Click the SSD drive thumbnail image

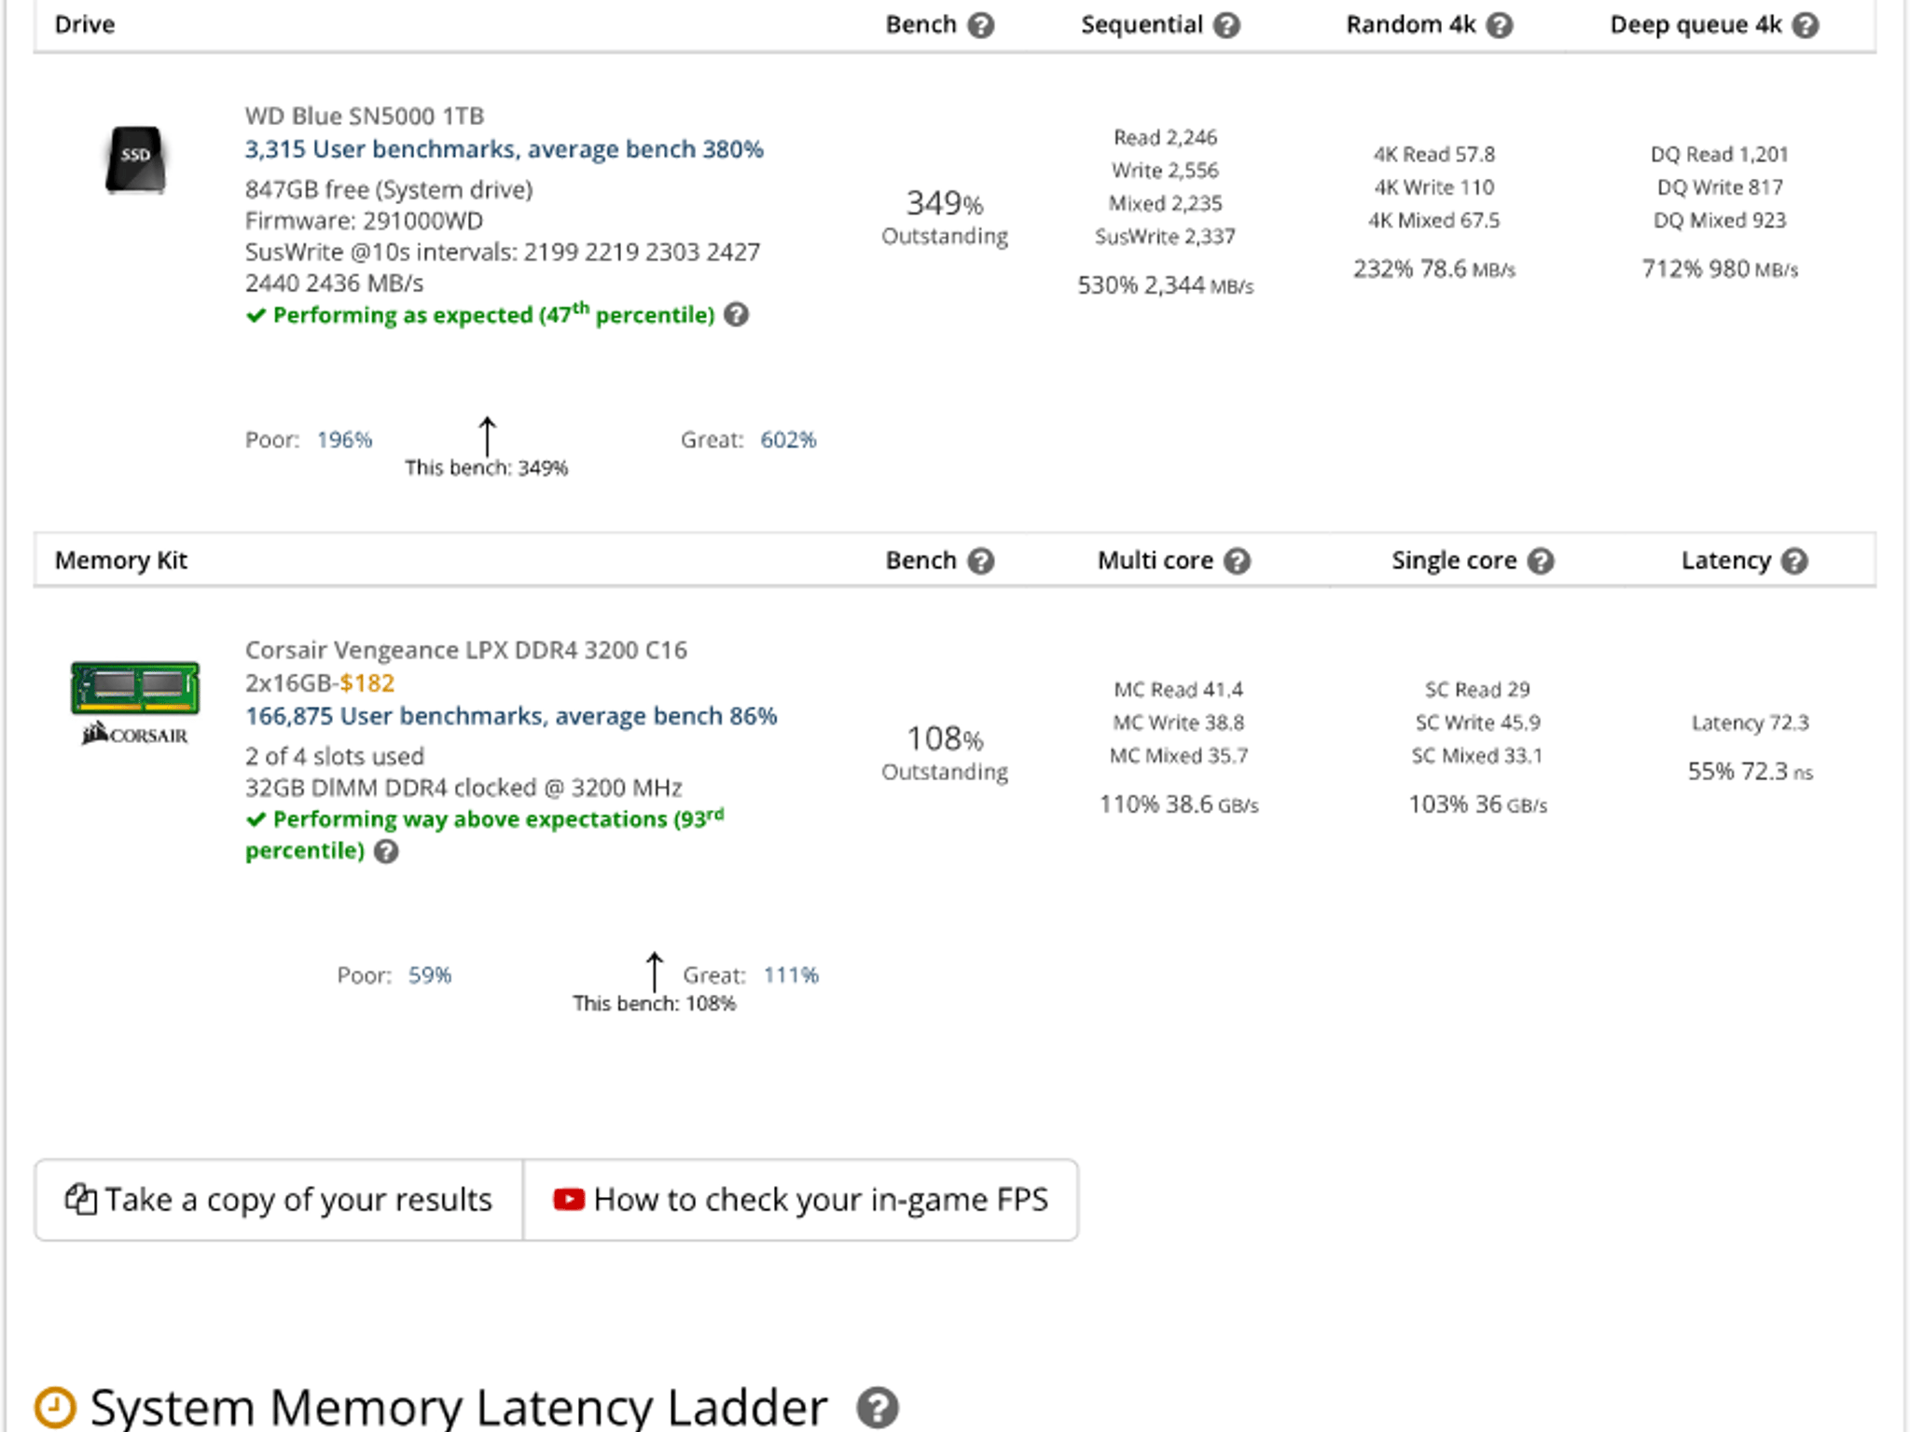tap(135, 159)
